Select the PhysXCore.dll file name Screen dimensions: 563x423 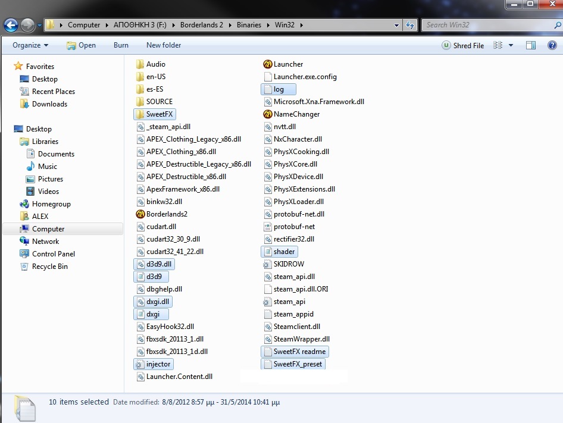coord(296,164)
